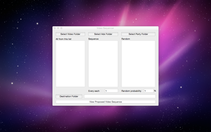This screenshot has width=211, height=132.
Task: Open the Select Ads Folder chooser
Action: (x=103, y=34)
